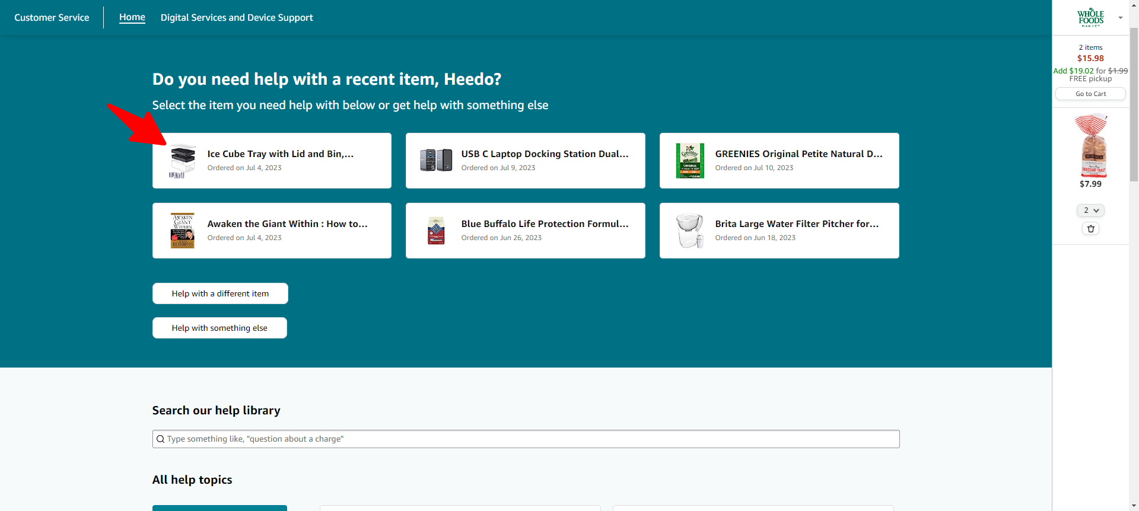Select Blue Buffalo Life Protection Formula title
1139x511 pixels.
coord(545,223)
